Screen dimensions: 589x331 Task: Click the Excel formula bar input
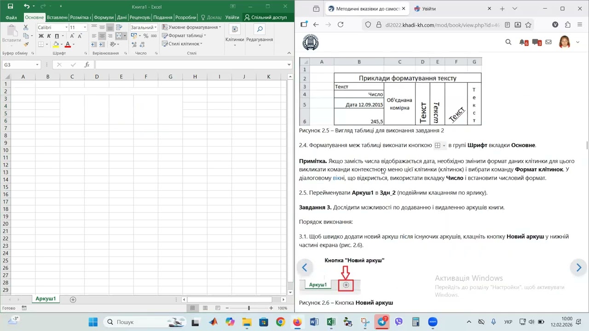coord(191,65)
